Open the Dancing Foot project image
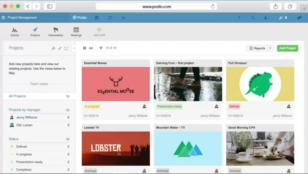 (188, 84)
